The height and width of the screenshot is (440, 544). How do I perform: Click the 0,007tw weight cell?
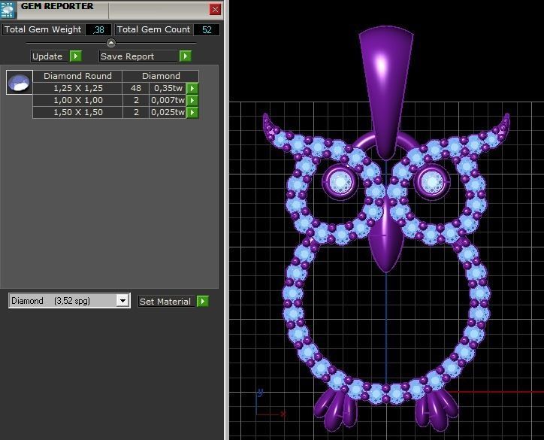pyautogui.click(x=168, y=100)
